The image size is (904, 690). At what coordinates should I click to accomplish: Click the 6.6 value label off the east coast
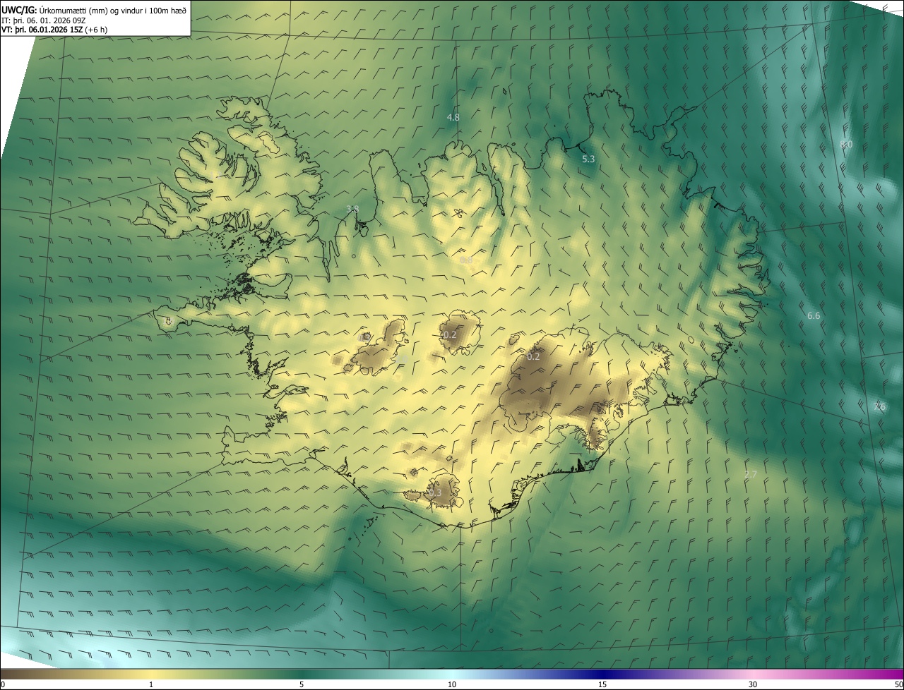point(814,315)
